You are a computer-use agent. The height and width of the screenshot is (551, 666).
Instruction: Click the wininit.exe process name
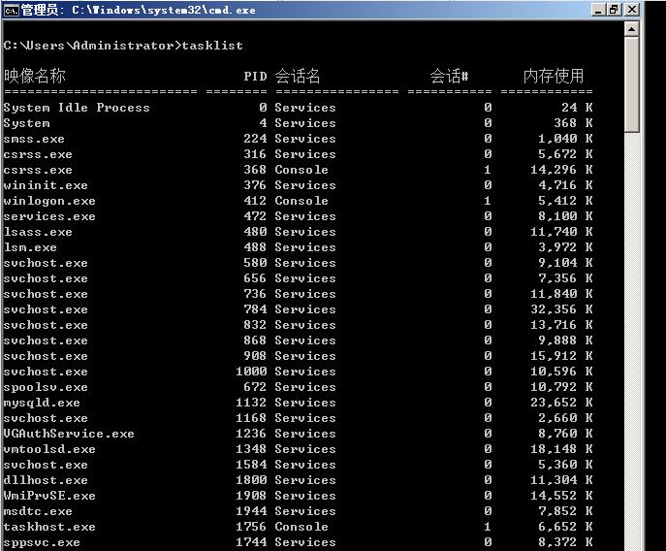tap(46, 185)
